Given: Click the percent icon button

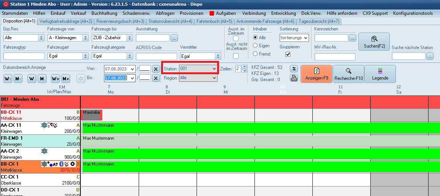Looking at the screenshot, I should [x=294, y=69].
